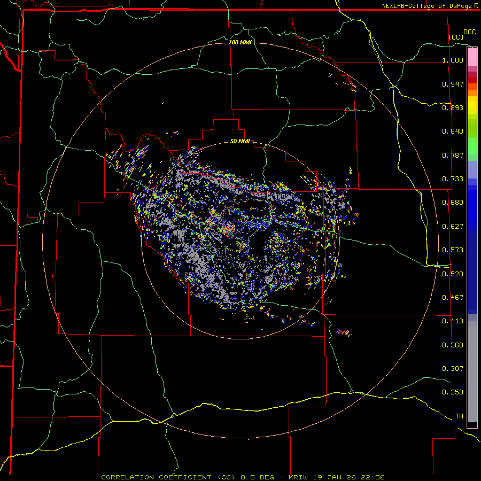Click the 1.000 value on the legend

(453, 60)
